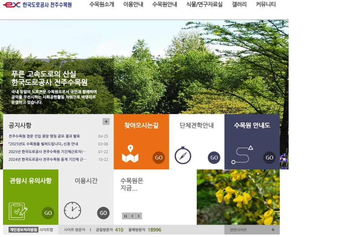Expand 공지사항 with the plus button
The image size is (352, 237).
coord(106,122)
